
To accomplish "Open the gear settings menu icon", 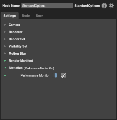I will point(111,6).
